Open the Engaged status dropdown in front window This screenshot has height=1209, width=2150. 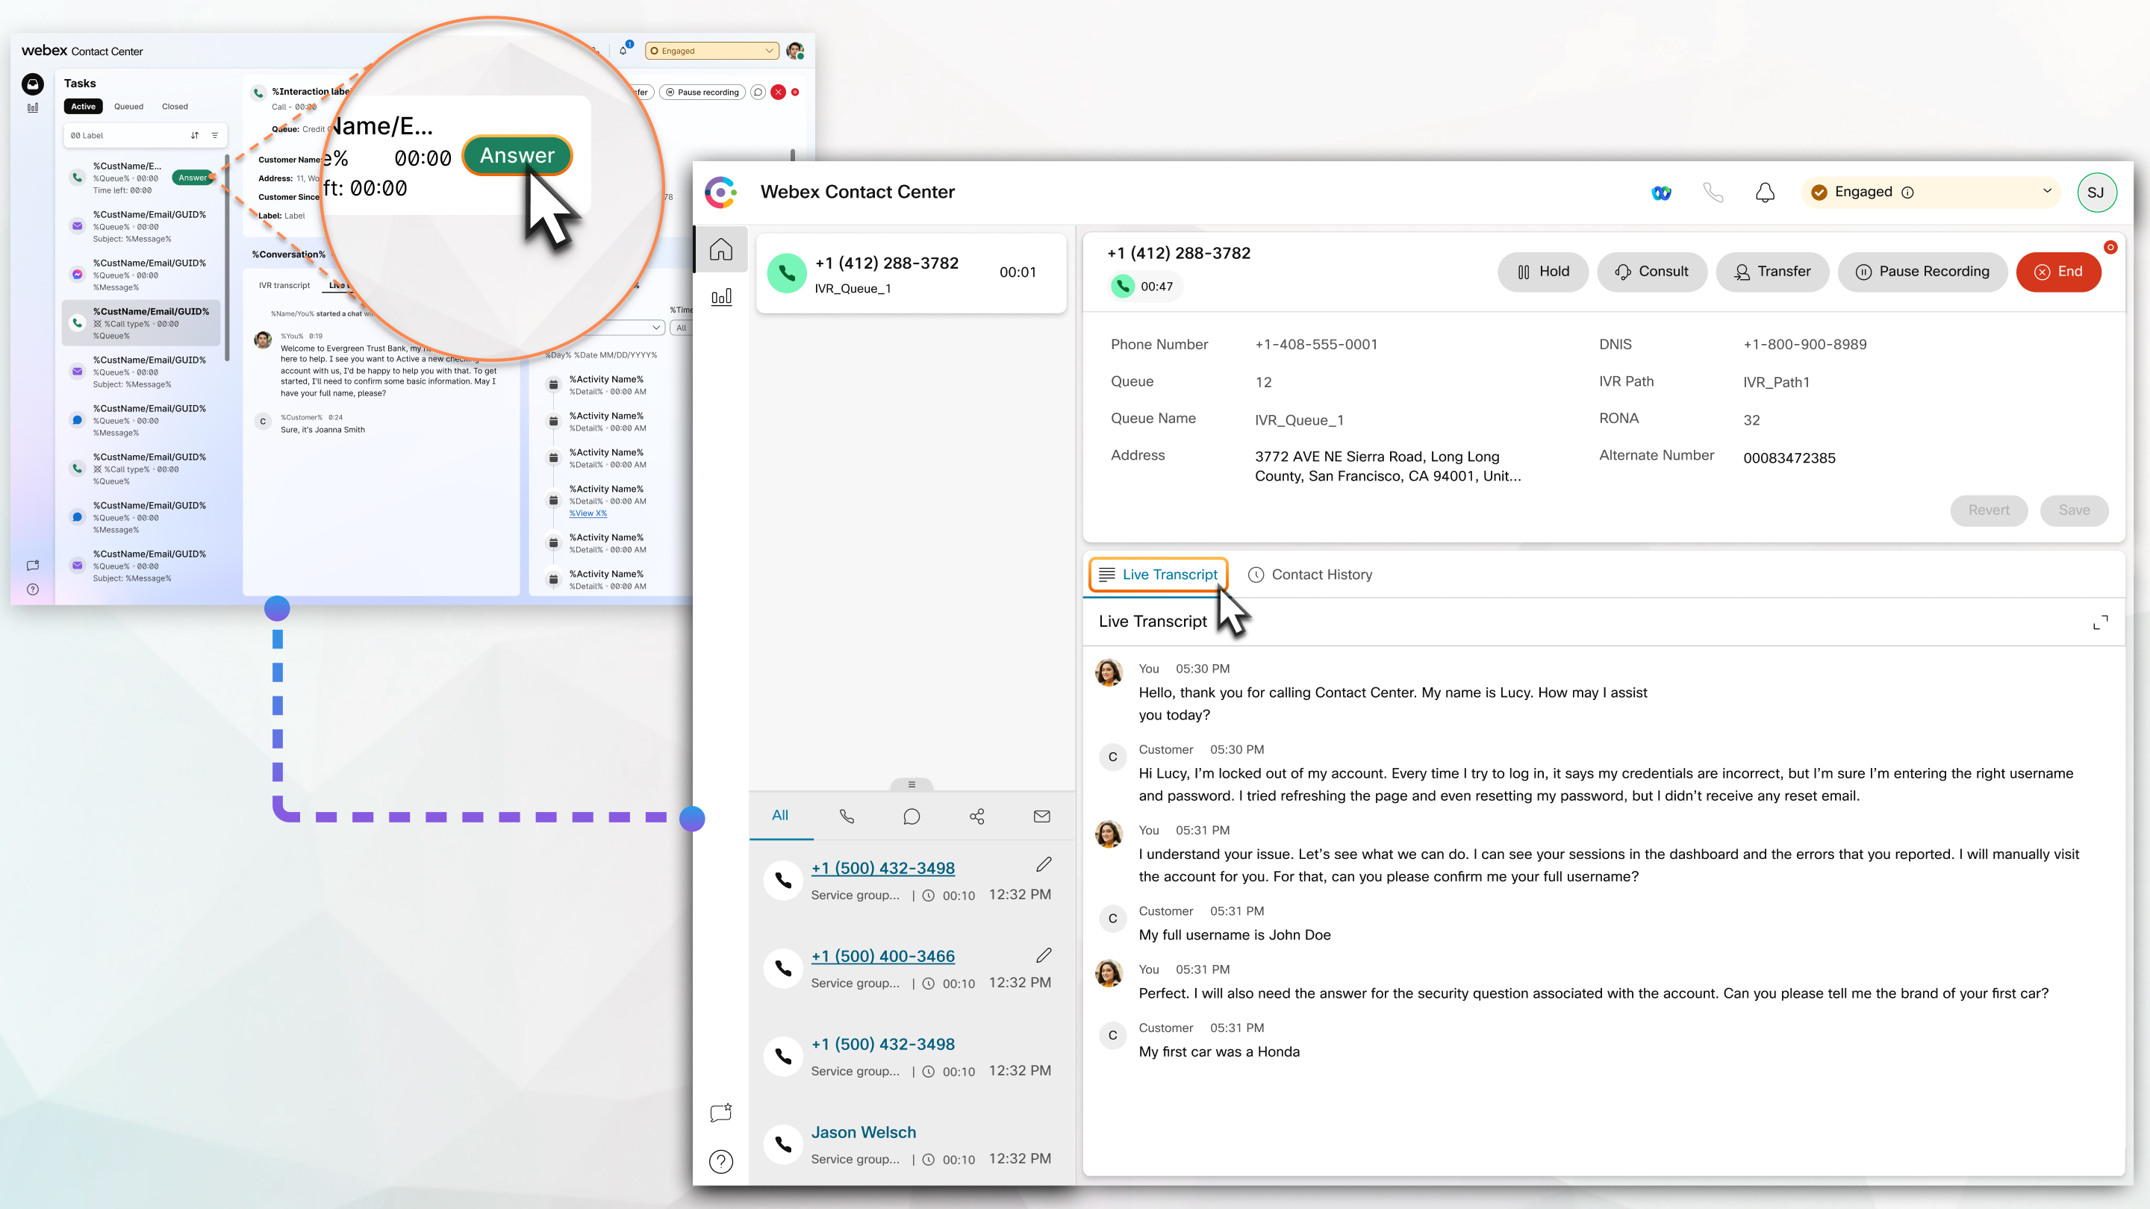tap(1931, 193)
